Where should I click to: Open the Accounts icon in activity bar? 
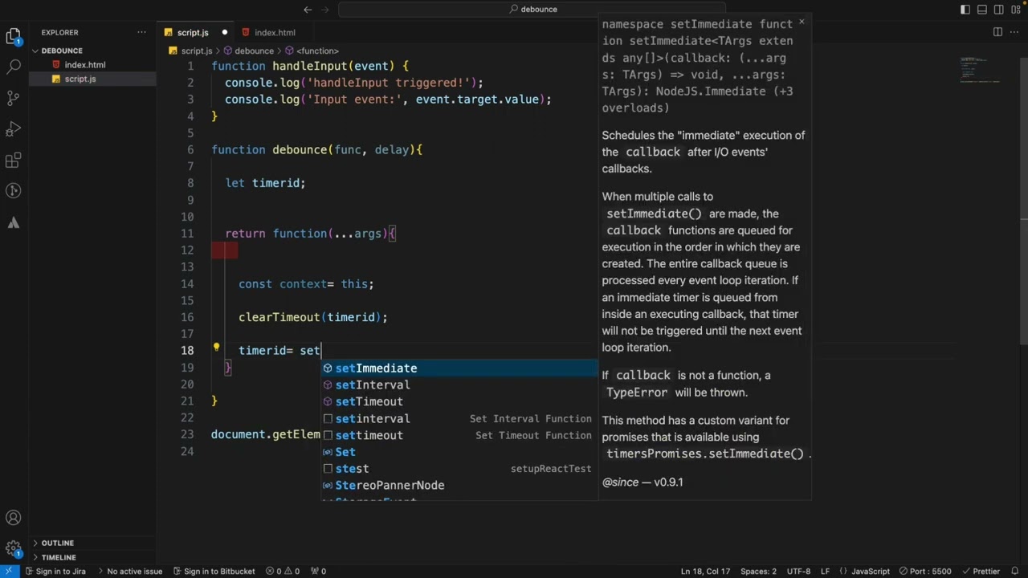click(14, 519)
